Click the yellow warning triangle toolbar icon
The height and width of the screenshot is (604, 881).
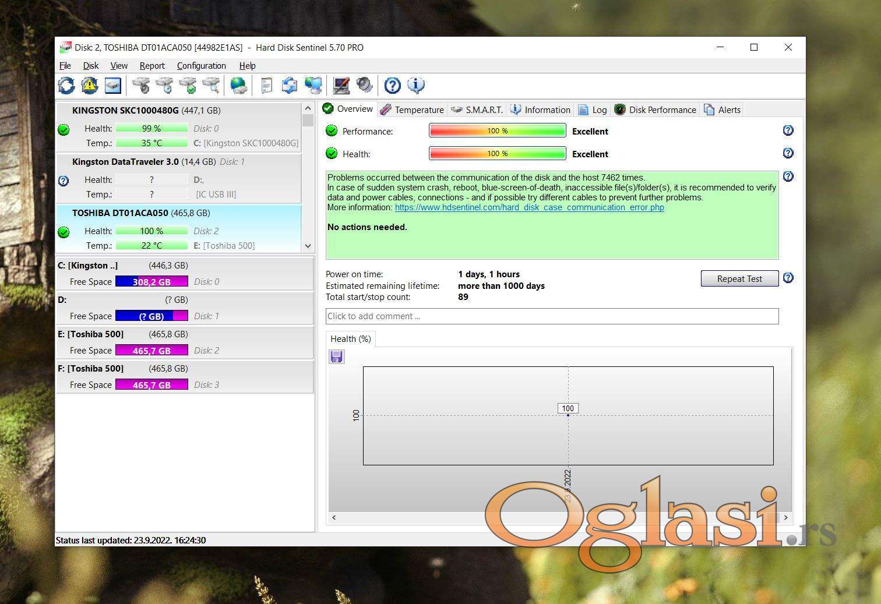(89, 86)
